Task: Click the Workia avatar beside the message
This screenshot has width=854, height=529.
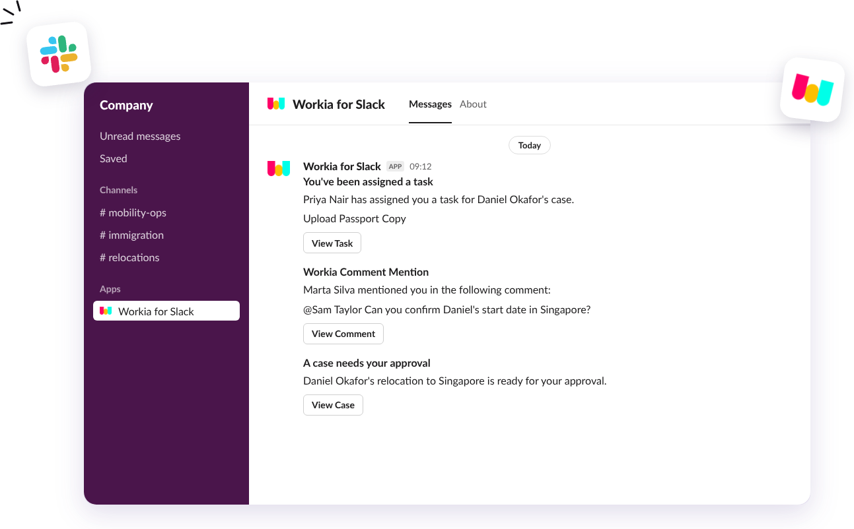Action: coord(279,168)
